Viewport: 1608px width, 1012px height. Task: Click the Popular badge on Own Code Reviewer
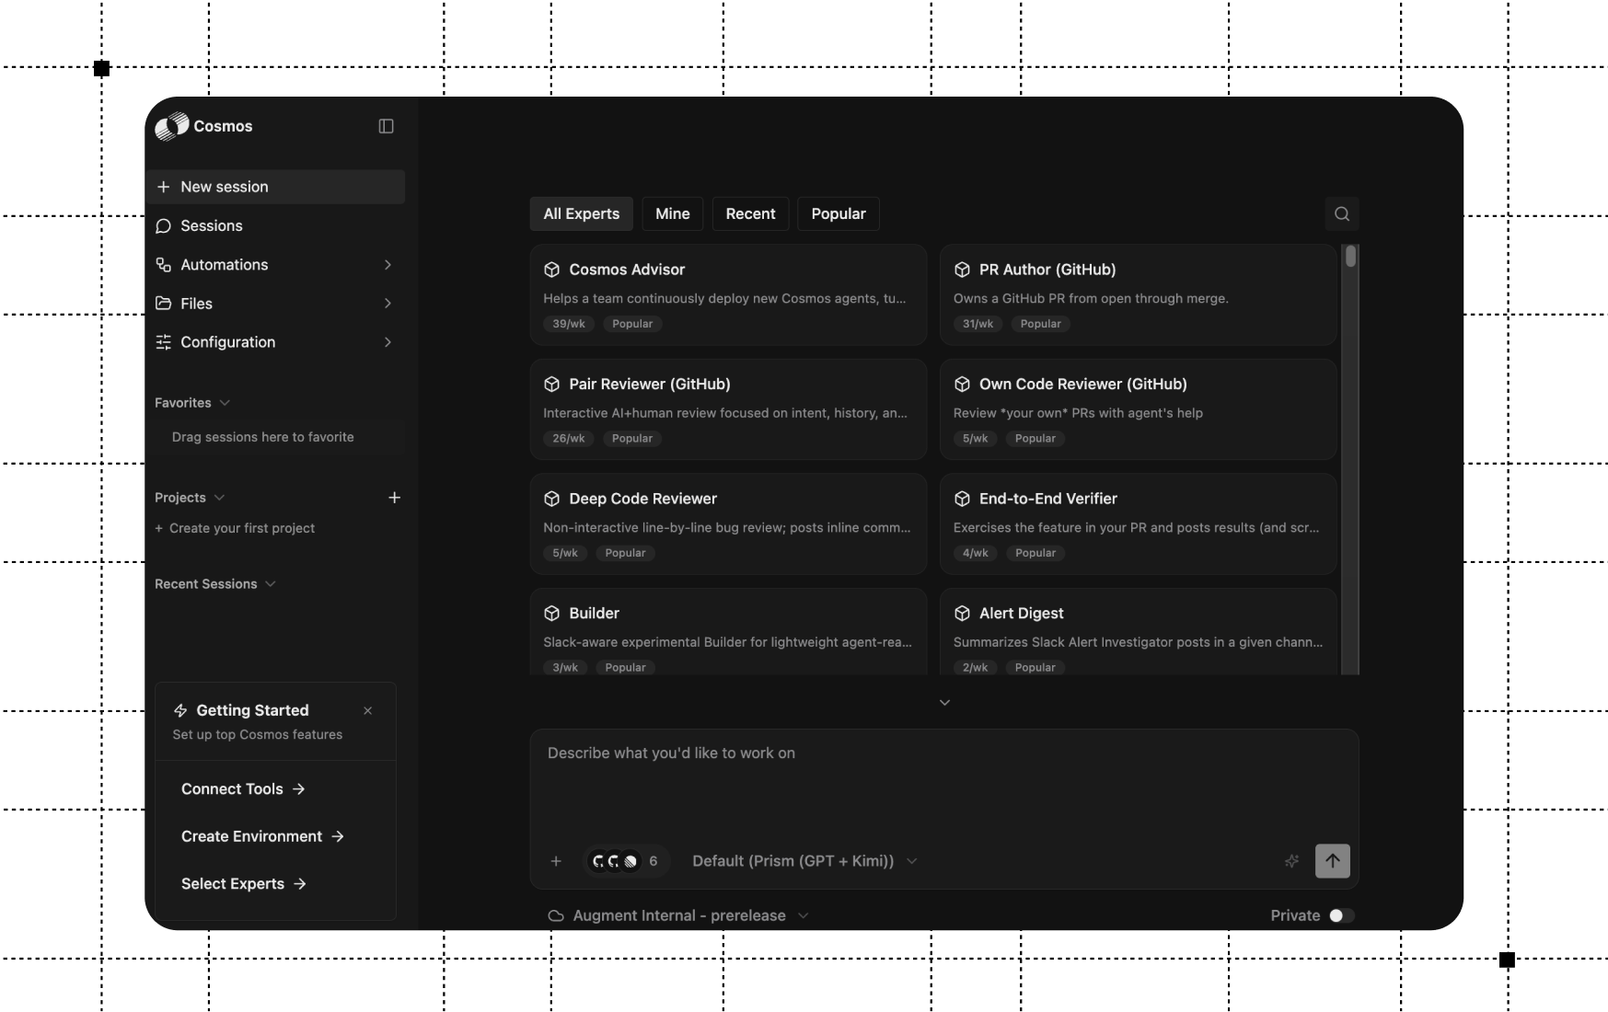1035,439
